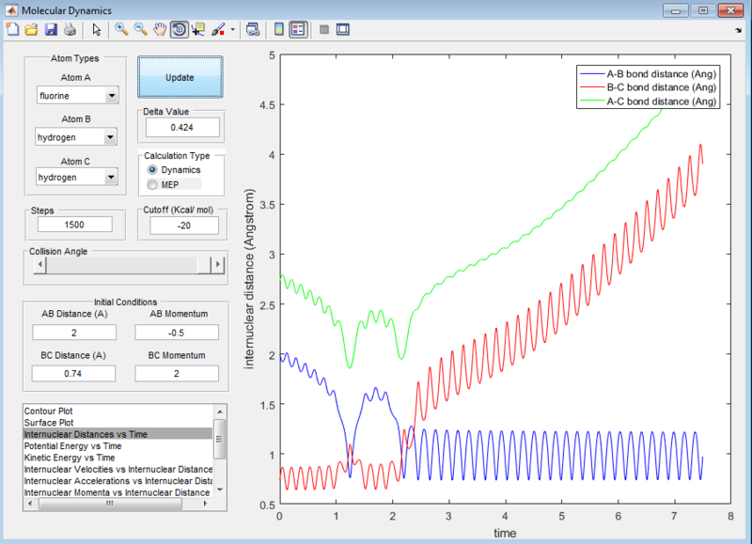Select the Brush data tool
The width and height of the screenshot is (752, 544).
tap(218, 30)
